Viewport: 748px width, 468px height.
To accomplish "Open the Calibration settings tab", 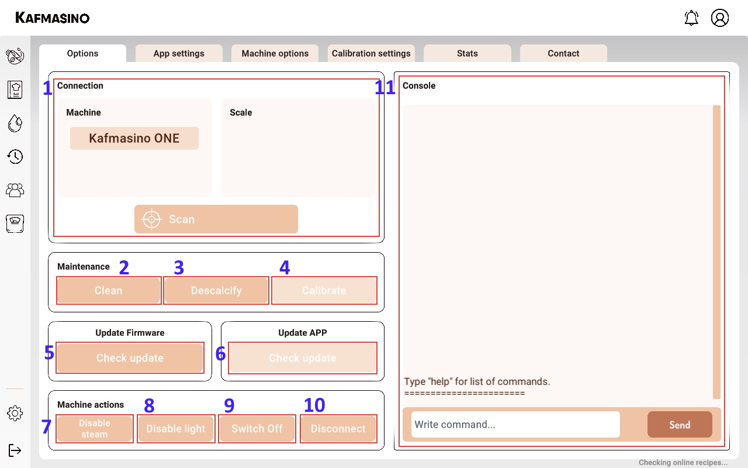I will (x=371, y=53).
